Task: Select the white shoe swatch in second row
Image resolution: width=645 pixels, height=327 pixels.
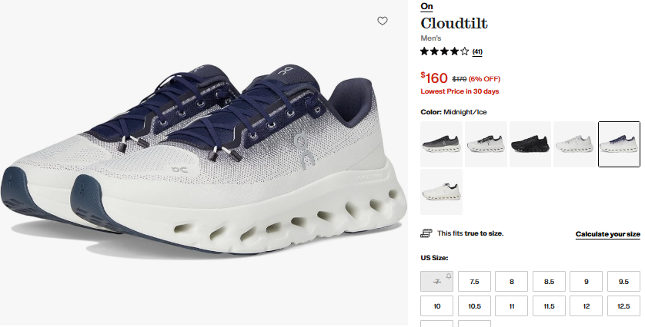Action: coord(441,192)
